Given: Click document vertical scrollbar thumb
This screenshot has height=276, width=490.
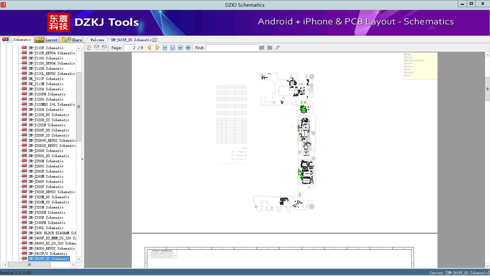Looking at the screenshot, I should point(487,89).
